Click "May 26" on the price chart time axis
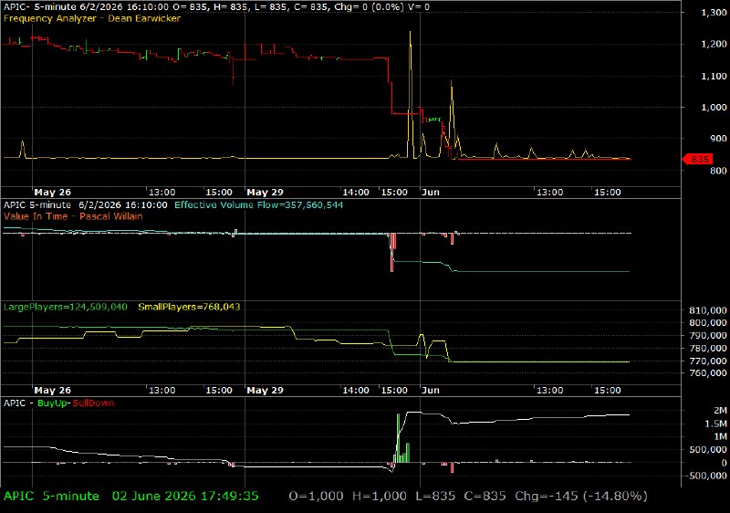This screenshot has width=730, height=513. (x=53, y=193)
